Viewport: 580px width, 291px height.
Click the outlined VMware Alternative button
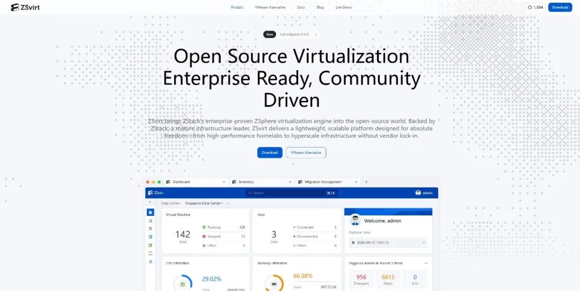pos(306,153)
